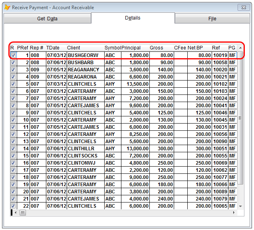Click the 240.00 gross cell
Screen dimensions: 254x230
[162, 199]
